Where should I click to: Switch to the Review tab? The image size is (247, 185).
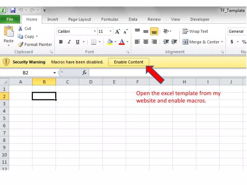[154, 19]
